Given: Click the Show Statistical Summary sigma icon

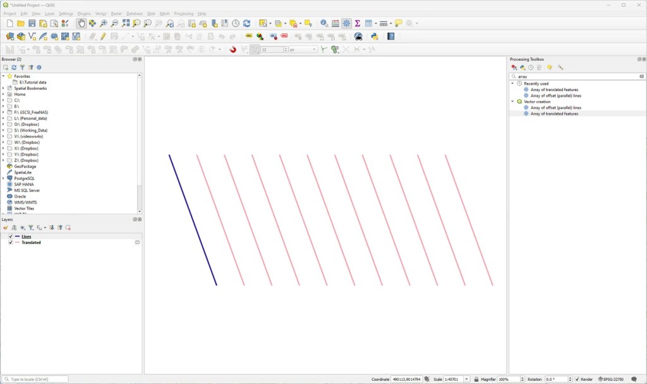Looking at the screenshot, I should pyautogui.click(x=358, y=23).
